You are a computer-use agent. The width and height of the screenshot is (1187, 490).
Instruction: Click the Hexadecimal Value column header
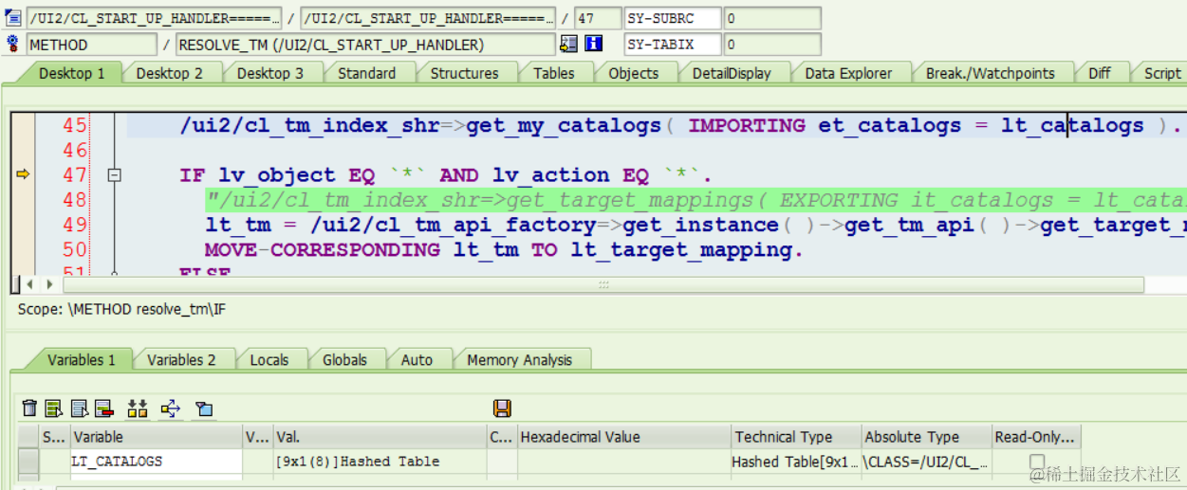click(x=623, y=437)
